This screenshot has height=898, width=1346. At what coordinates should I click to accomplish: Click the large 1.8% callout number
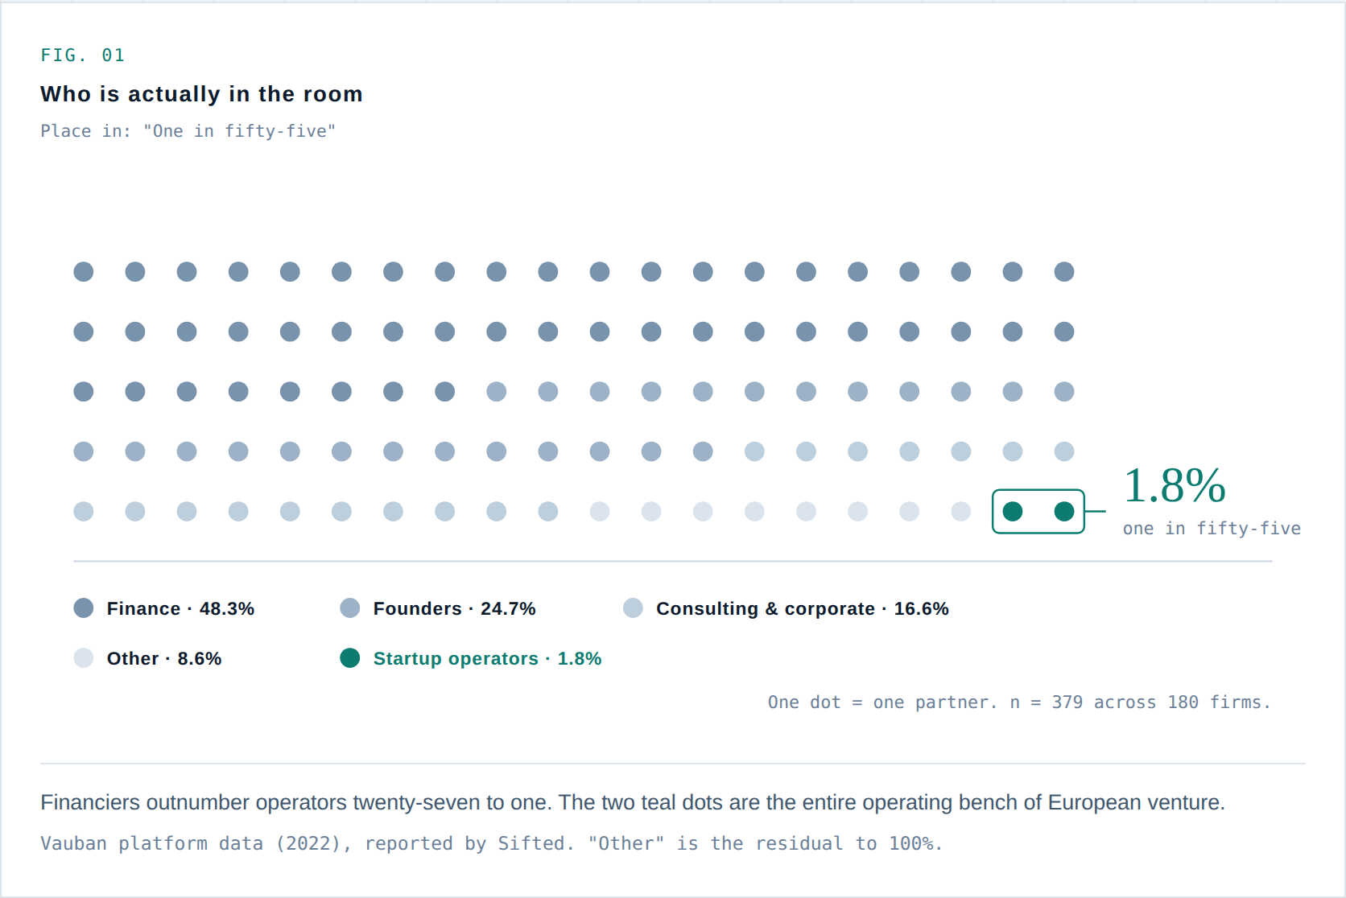pos(1175,486)
